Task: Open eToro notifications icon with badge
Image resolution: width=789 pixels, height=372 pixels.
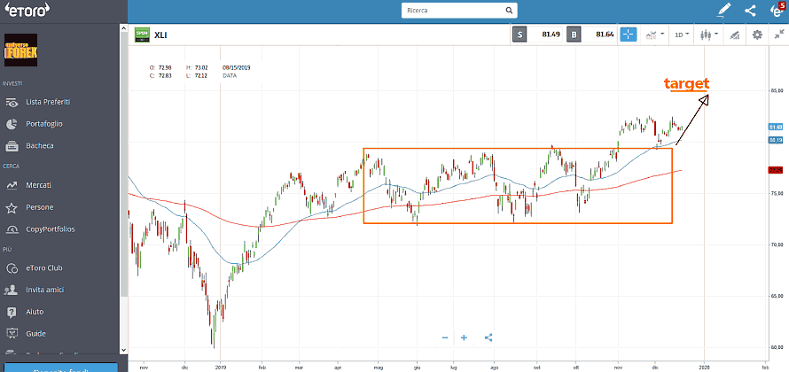Action: 777,11
